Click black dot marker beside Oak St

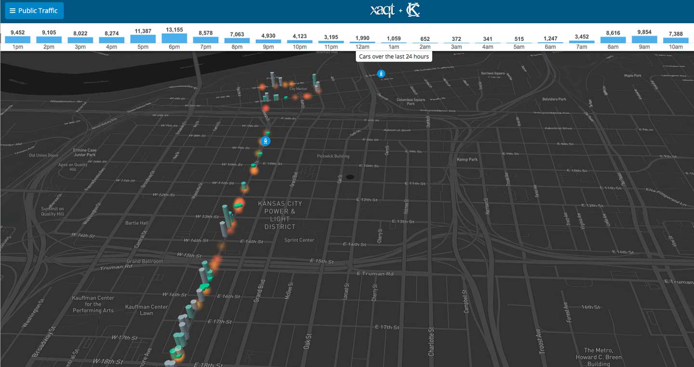click(x=350, y=177)
